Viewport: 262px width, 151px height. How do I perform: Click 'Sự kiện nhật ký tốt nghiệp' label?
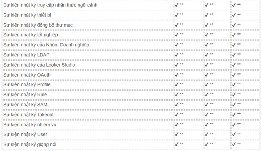[x=31, y=35]
